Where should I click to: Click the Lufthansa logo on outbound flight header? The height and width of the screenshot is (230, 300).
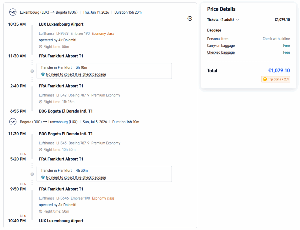tap(13, 12)
